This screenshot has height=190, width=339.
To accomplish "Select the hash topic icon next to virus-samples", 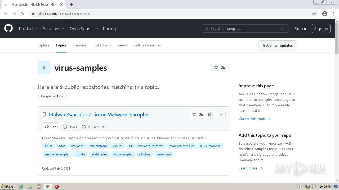I will [x=44, y=68].
